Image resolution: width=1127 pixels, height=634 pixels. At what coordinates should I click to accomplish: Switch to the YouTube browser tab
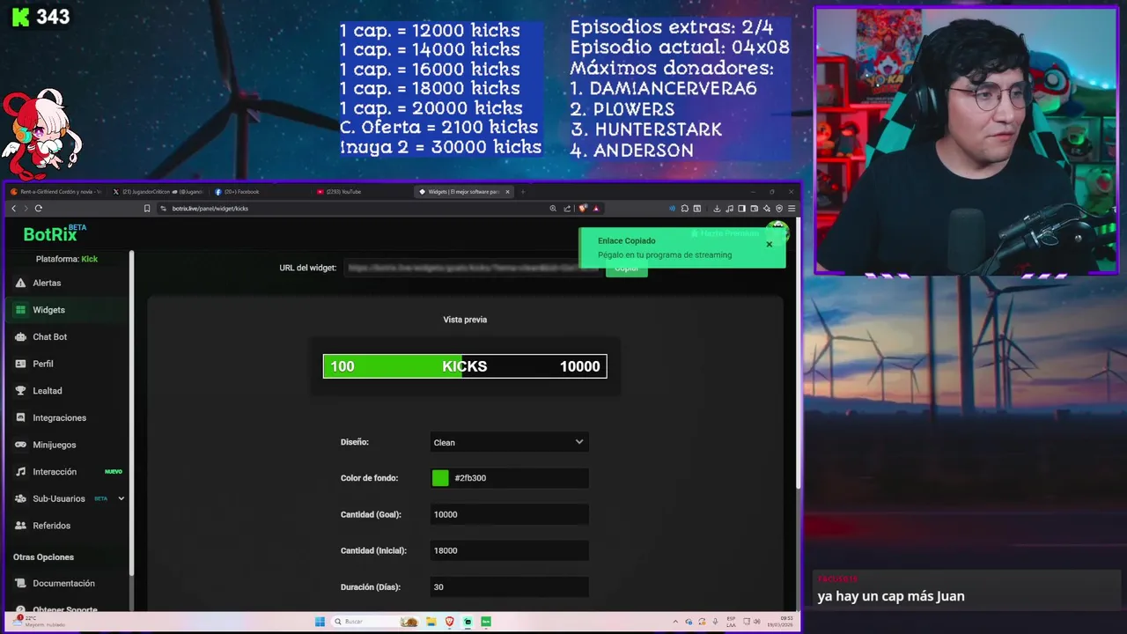point(361,191)
